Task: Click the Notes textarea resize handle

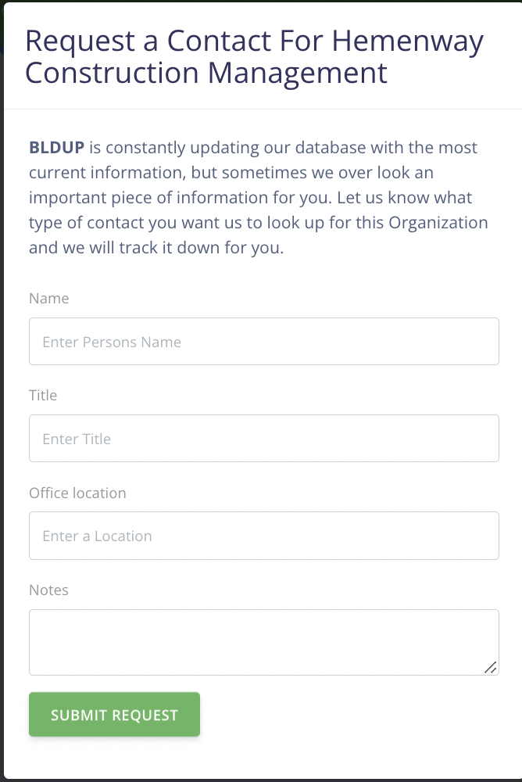Action: (x=491, y=667)
